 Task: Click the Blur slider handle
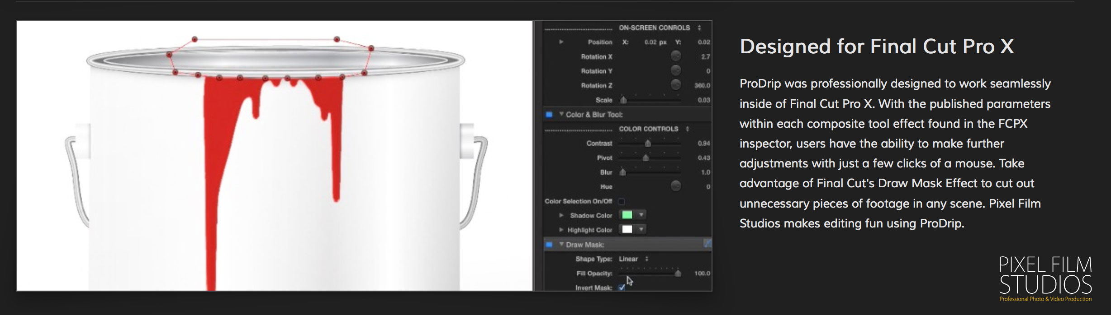623,172
